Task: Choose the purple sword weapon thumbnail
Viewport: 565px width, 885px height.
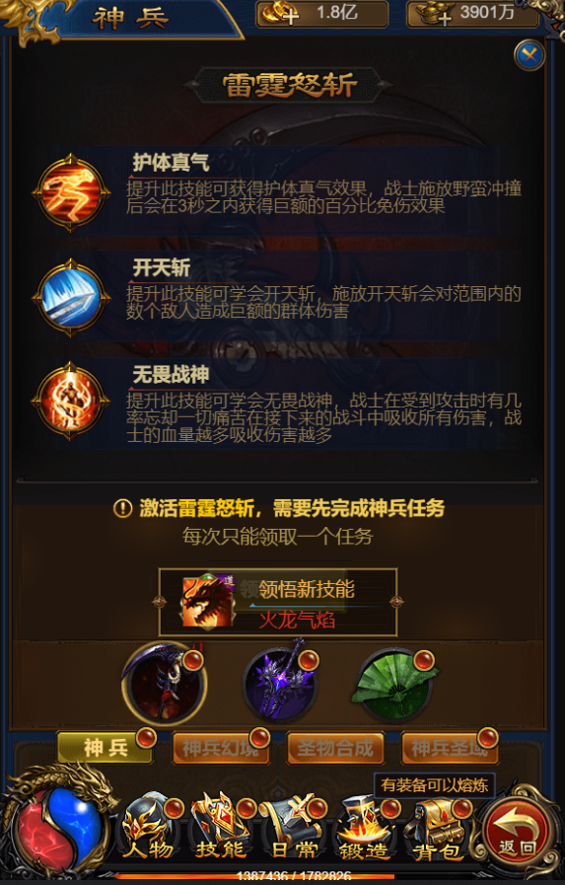Action: [281, 681]
